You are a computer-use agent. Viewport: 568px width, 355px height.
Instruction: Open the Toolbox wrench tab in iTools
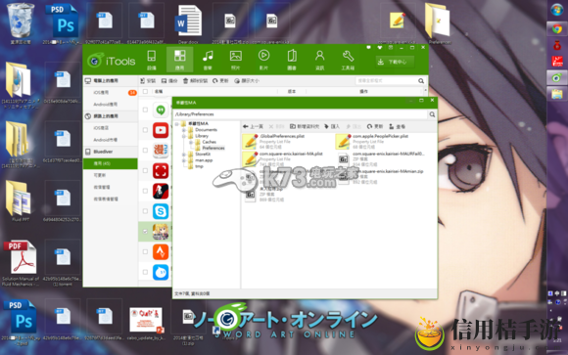[x=348, y=60]
